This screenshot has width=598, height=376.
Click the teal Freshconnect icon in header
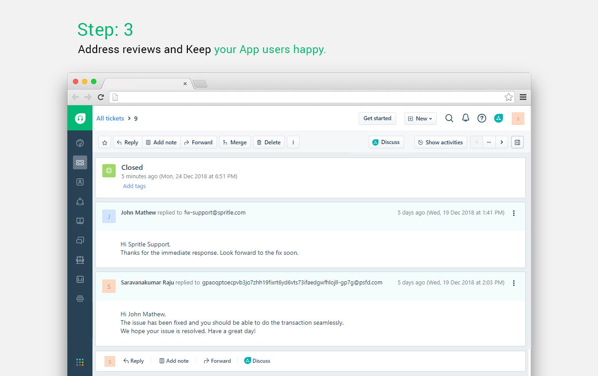[498, 118]
